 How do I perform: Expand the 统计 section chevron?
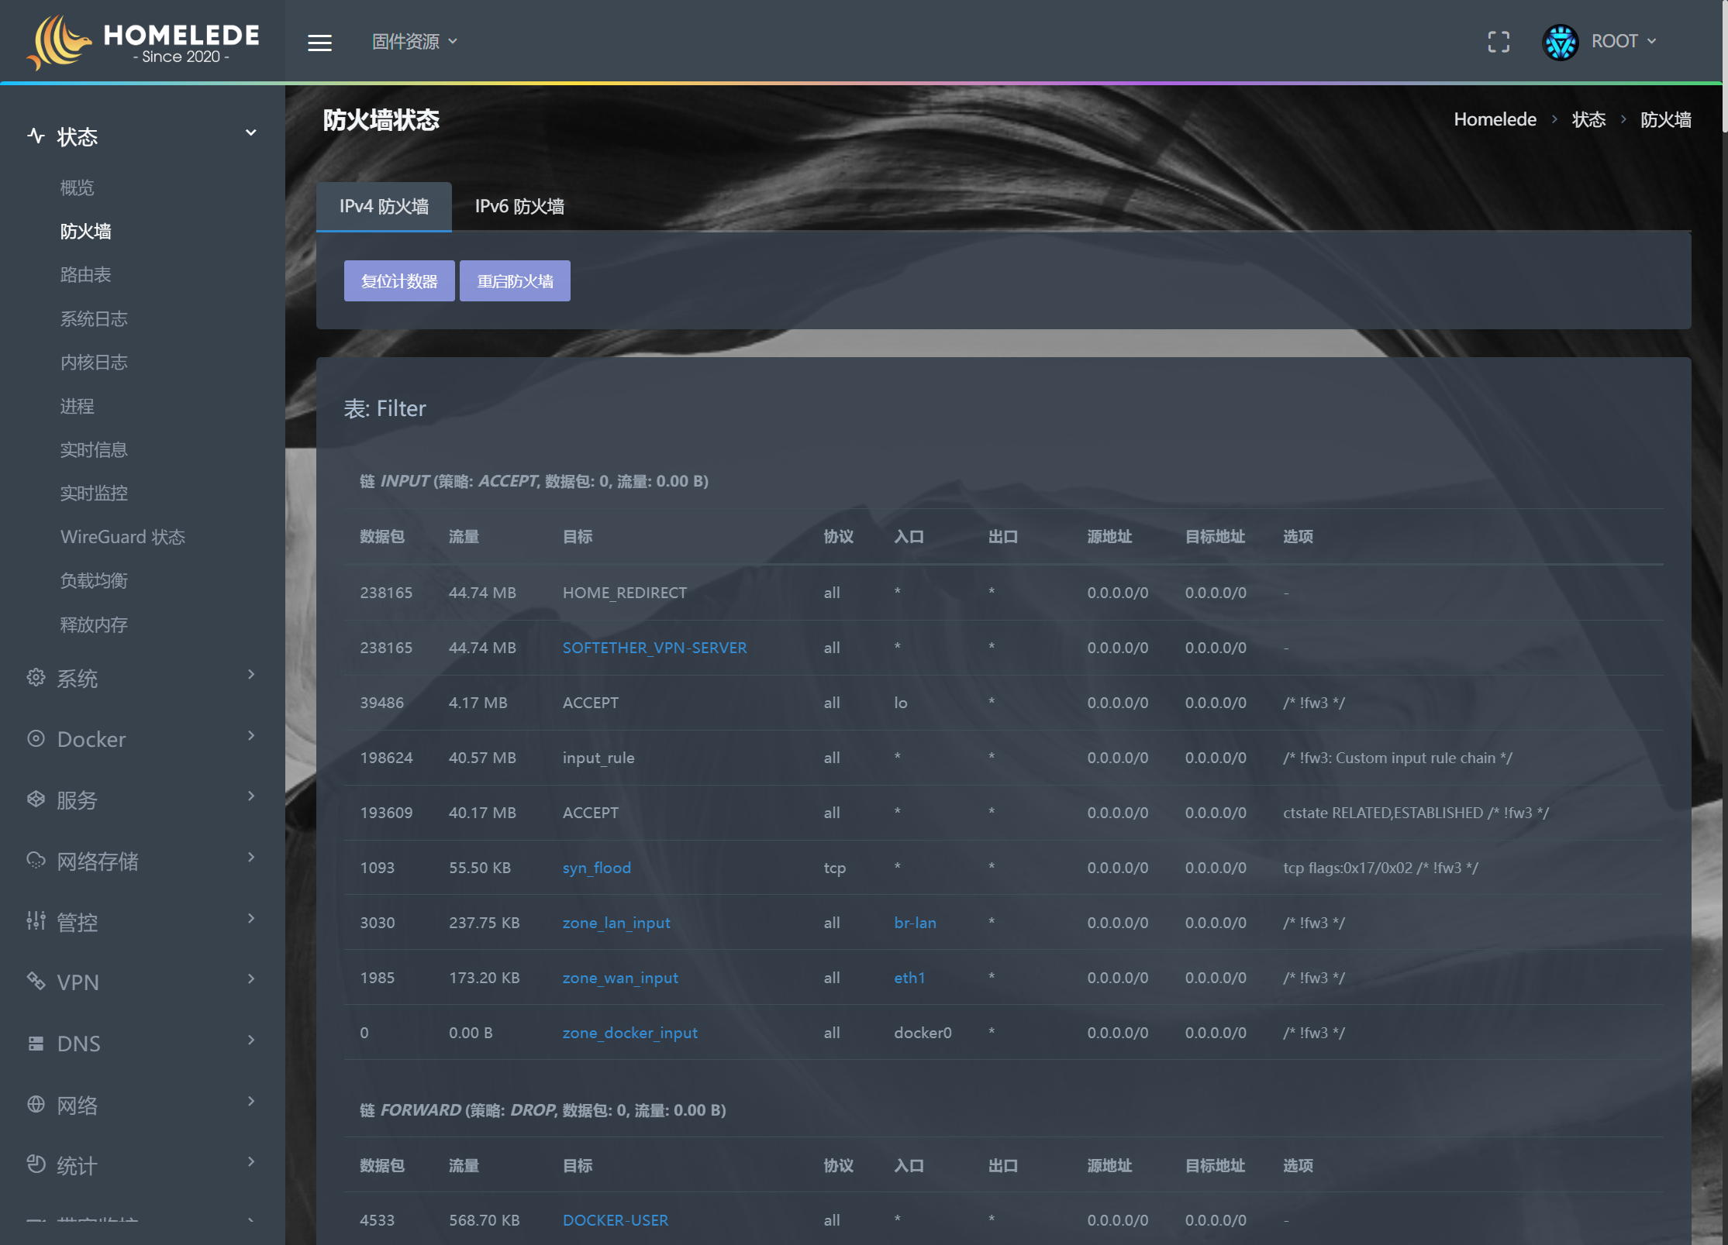coord(250,1161)
